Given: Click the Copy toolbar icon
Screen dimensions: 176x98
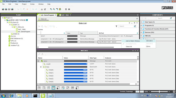Looking at the screenshot, I should pyautogui.click(x=21, y=9).
